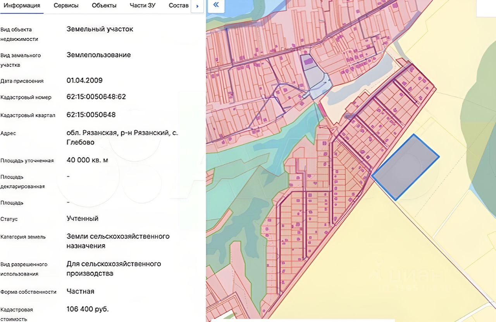Viewport: 496px width, 322px height.
Task: Switch to the Сервисы tab
Action: [x=66, y=6]
